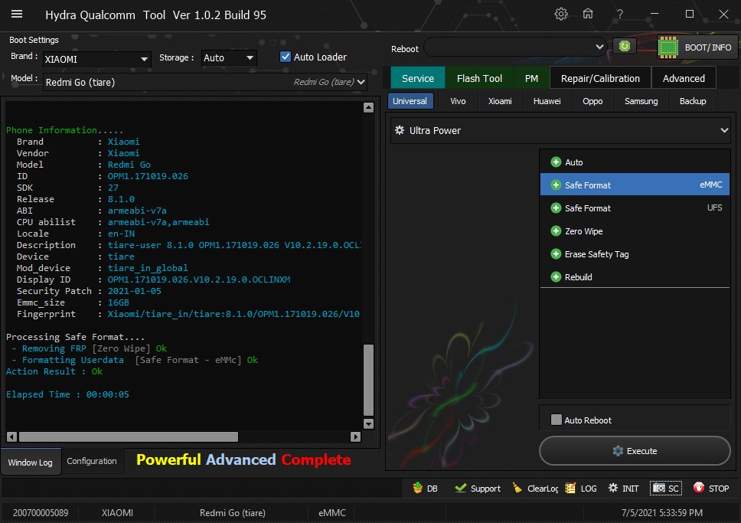The width and height of the screenshot is (741, 523).
Task: Click status bar serial '200700005089'
Action: coord(41,512)
